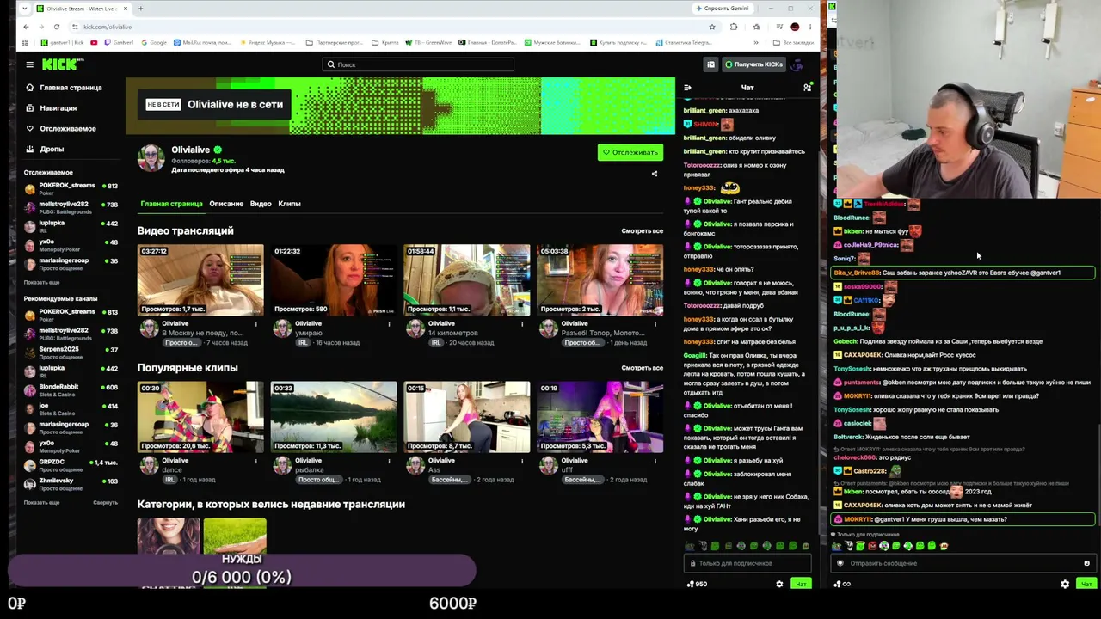Screen dimensions: 1101x619
Task: Click Смотреть все for Видео трансляций
Action: click(x=643, y=231)
